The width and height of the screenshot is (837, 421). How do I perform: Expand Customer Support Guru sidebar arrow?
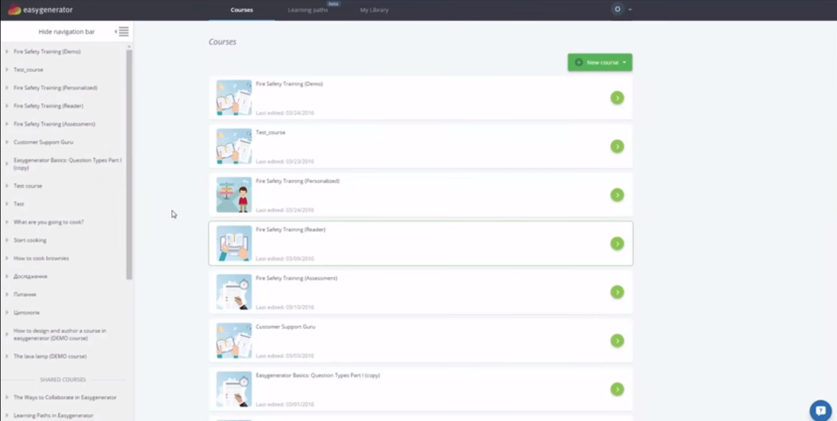click(x=7, y=142)
